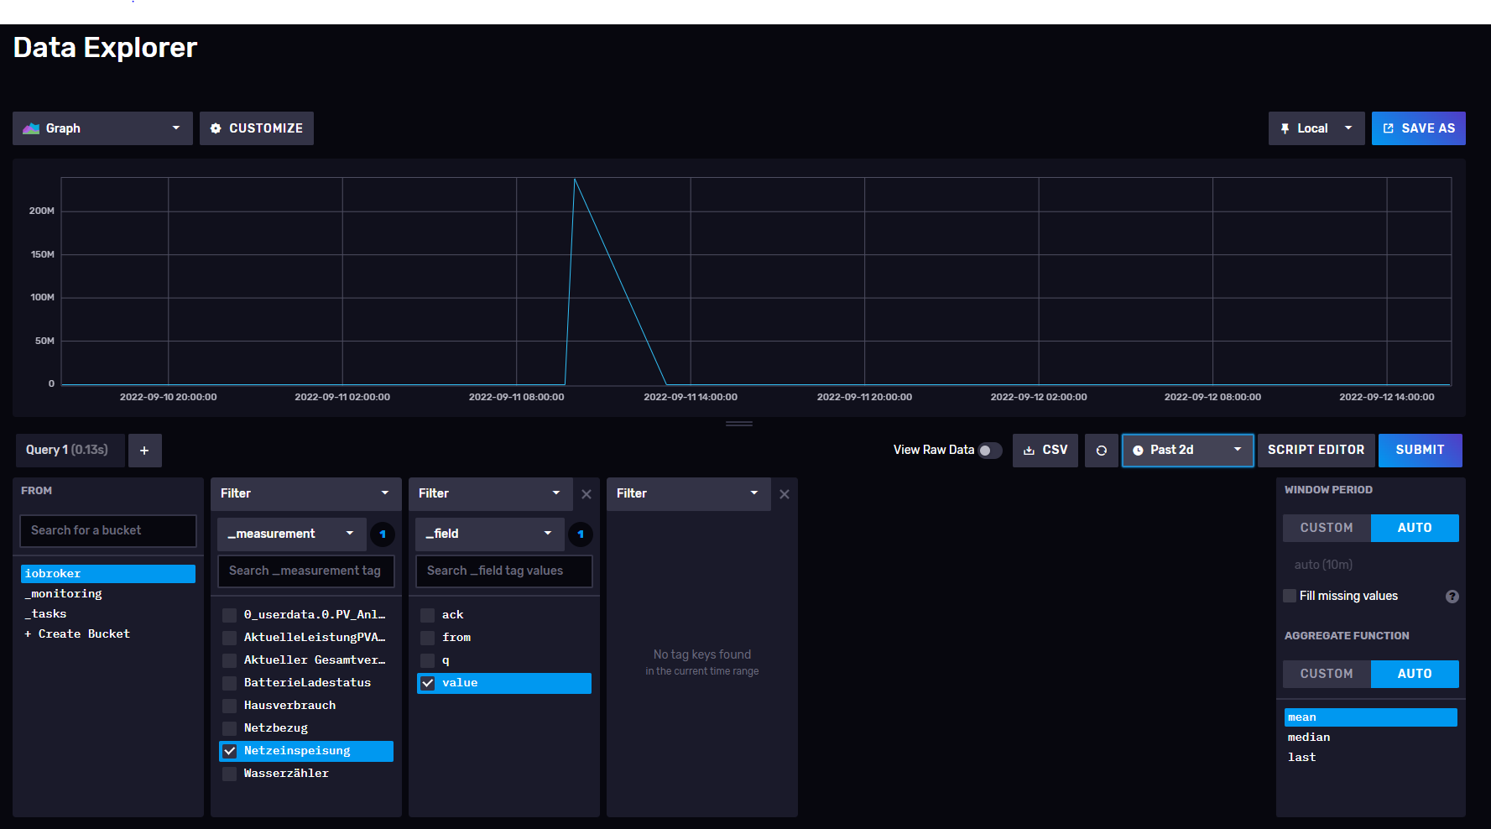The height and width of the screenshot is (829, 1491).
Task: Select the _monitoring bucket
Action: (x=108, y=594)
